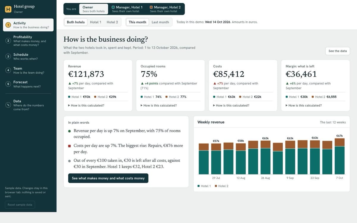Click the step 2 Profitability number badge

(x=8, y=41)
